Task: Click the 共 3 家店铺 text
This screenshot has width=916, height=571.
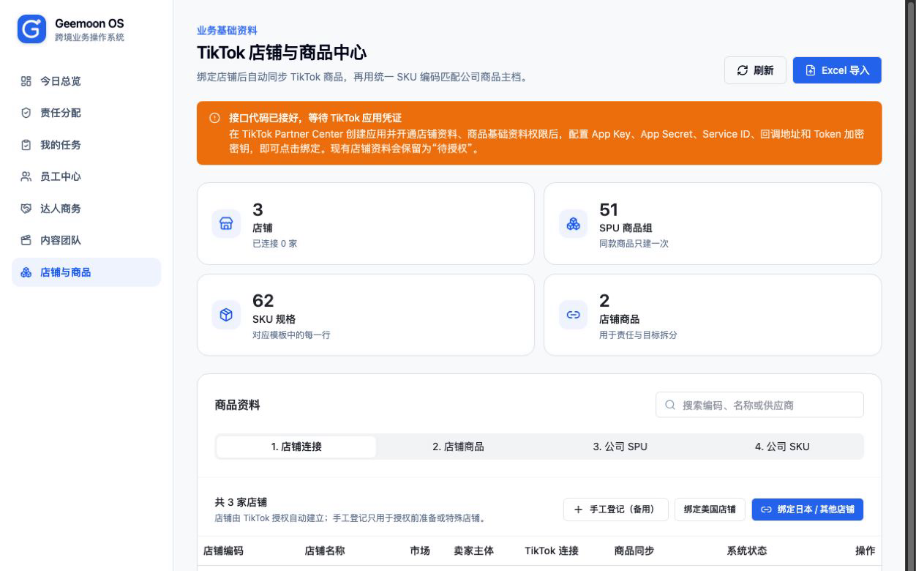Action: 241,502
